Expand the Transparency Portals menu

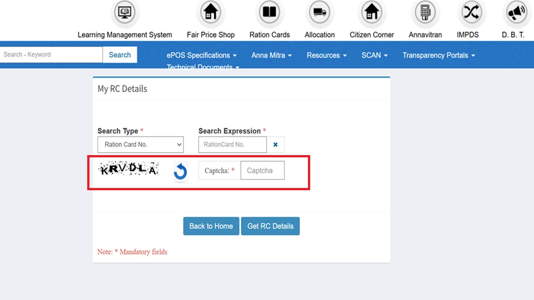(439, 56)
